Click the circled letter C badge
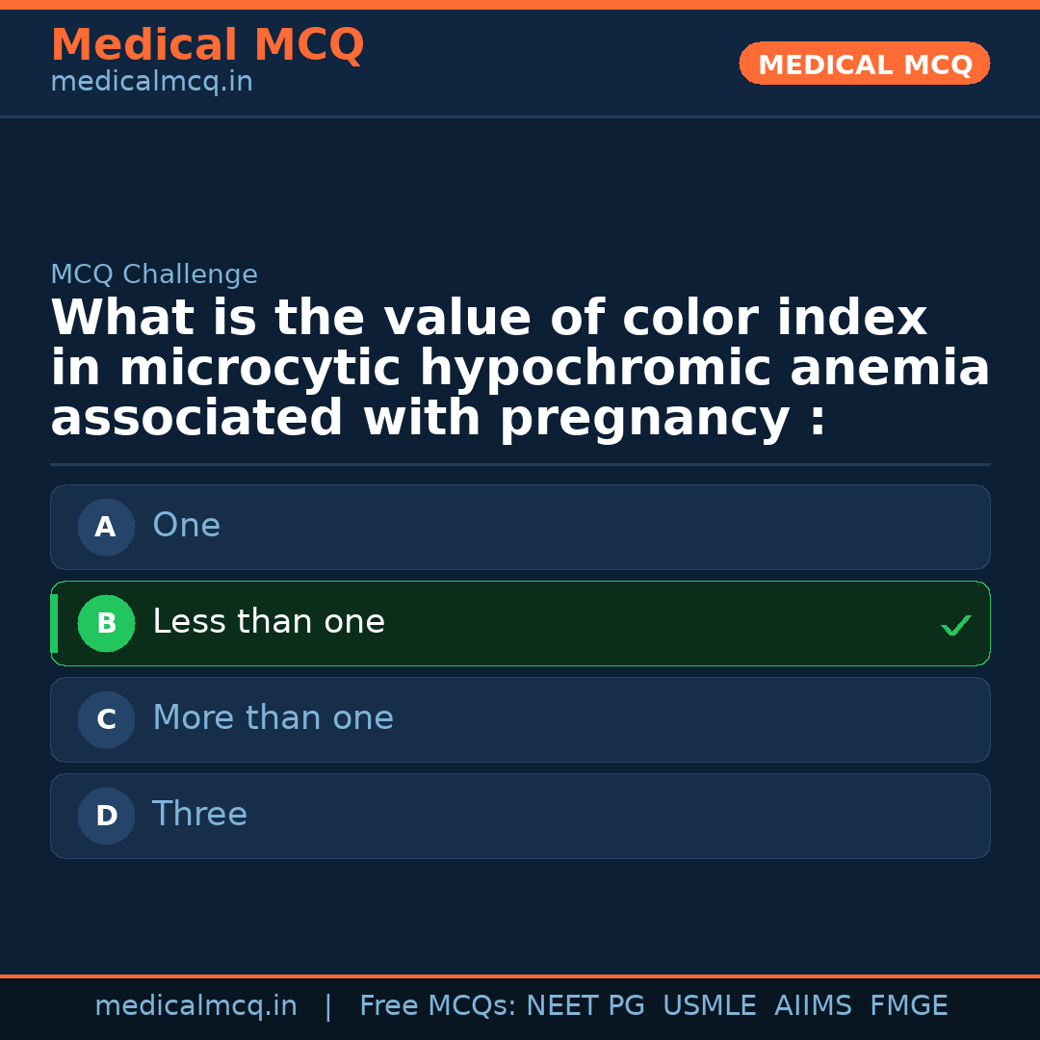 pyautogui.click(x=106, y=719)
